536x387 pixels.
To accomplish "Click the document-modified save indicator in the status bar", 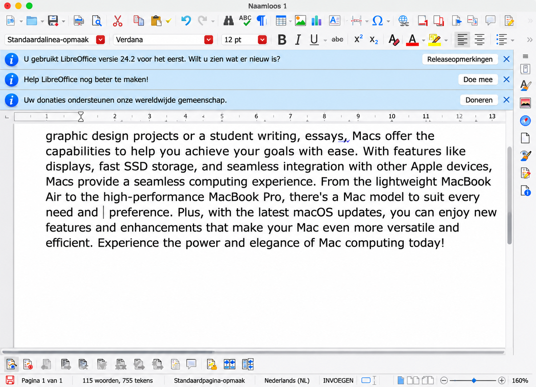I will click(x=10, y=380).
